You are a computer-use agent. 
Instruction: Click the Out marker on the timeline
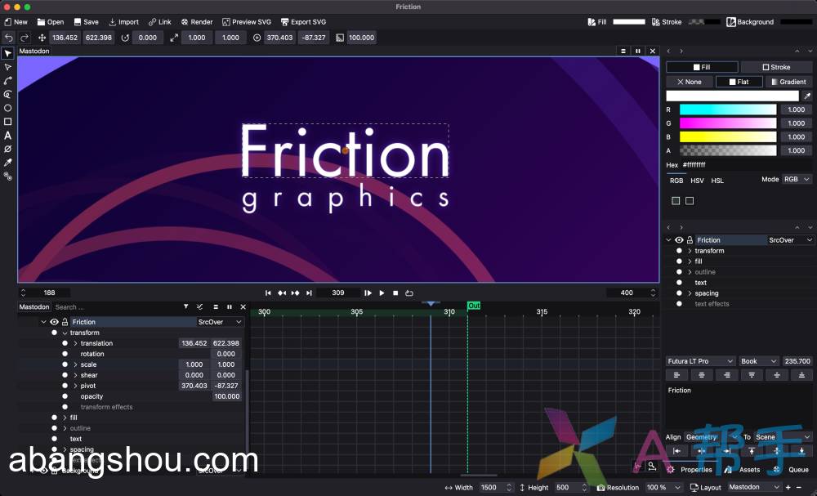[473, 306]
